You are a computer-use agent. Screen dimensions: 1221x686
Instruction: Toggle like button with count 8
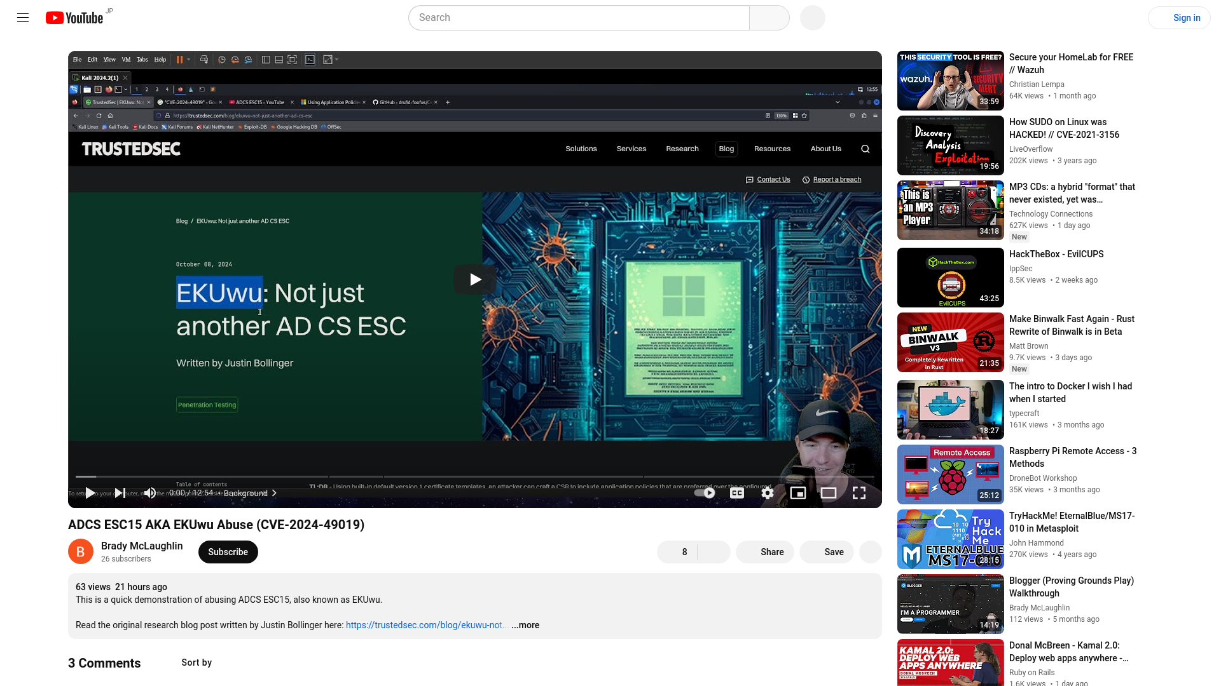pyautogui.click(x=677, y=552)
